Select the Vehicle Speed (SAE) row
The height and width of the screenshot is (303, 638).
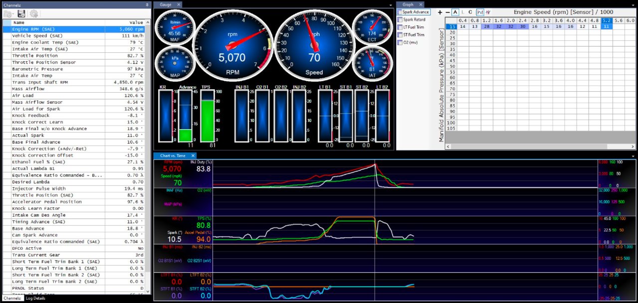[74, 36]
